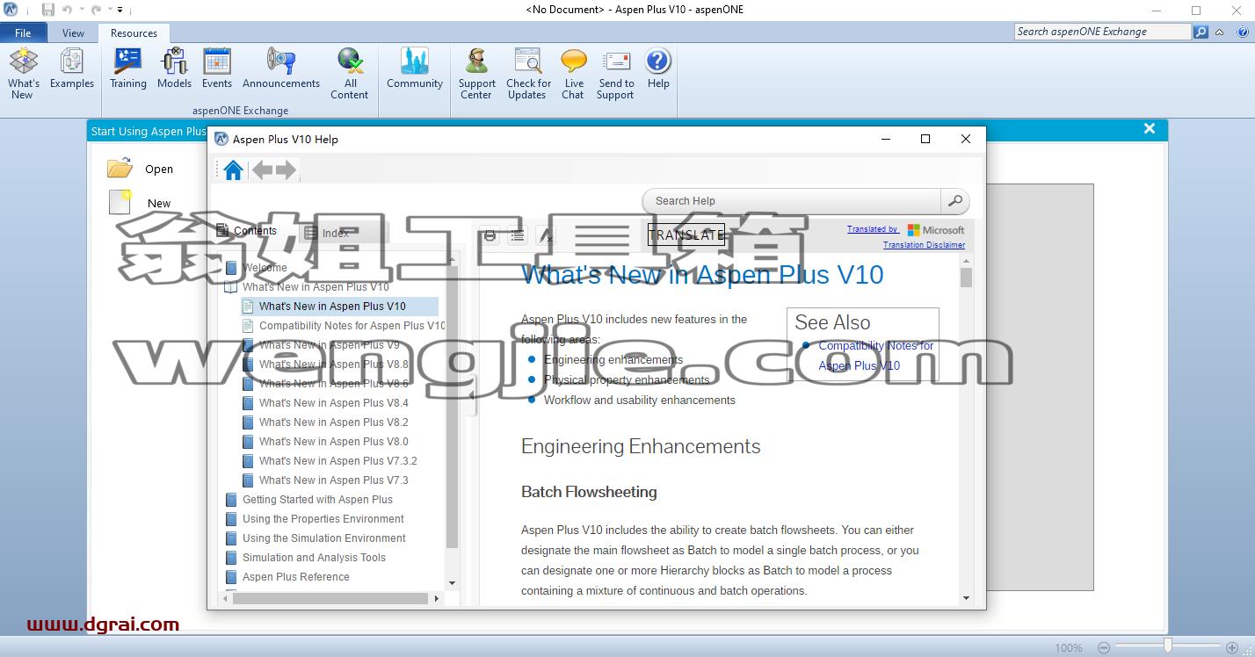Select the Resources ribbon tab
This screenshot has width=1255, height=657.
(x=134, y=32)
